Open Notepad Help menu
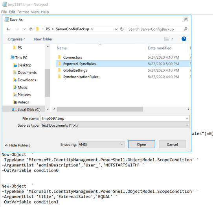Screen dimensions: 213x207 point(45,12)
